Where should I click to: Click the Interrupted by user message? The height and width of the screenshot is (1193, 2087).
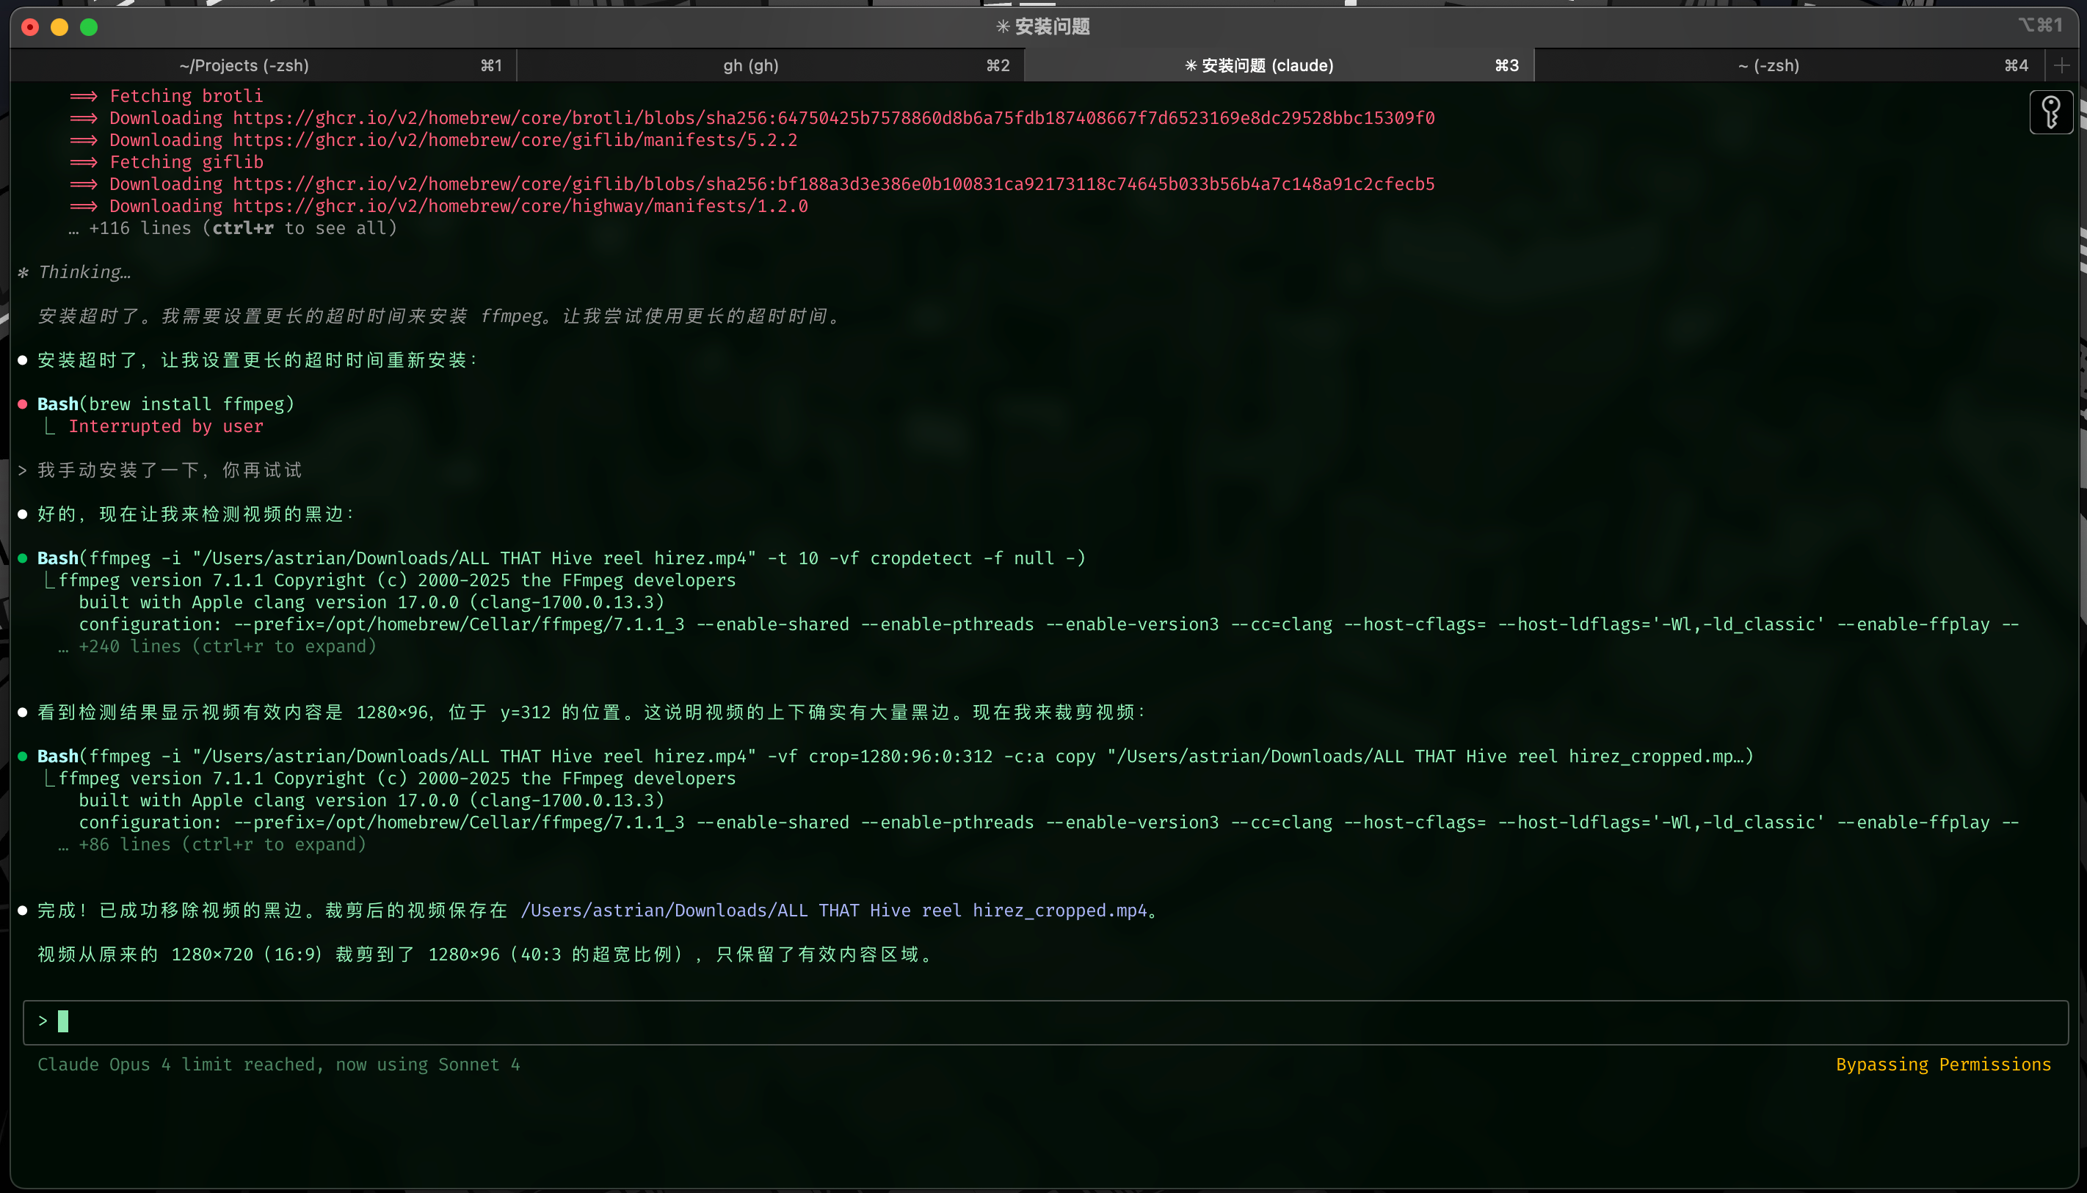pos(166,426)
